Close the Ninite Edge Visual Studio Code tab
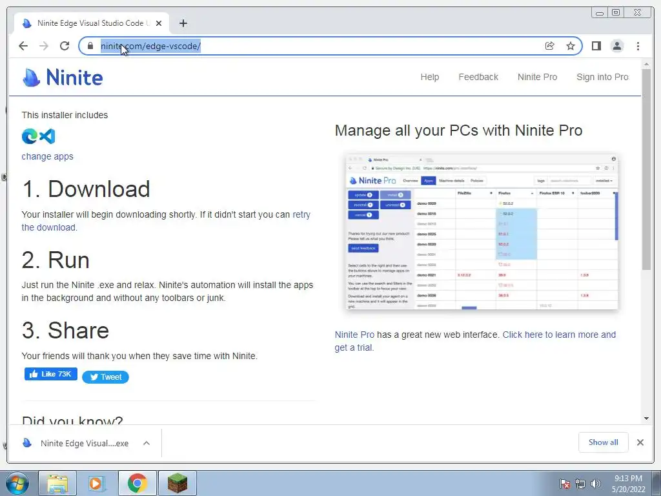 click(159, 23)
